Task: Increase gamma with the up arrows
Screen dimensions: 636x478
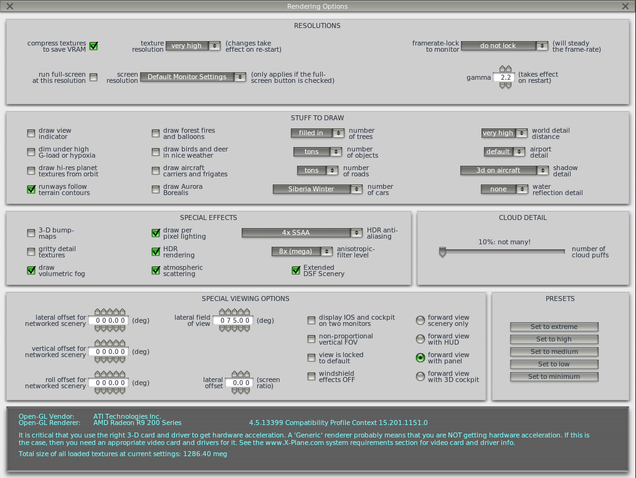Action: point(505,69)
